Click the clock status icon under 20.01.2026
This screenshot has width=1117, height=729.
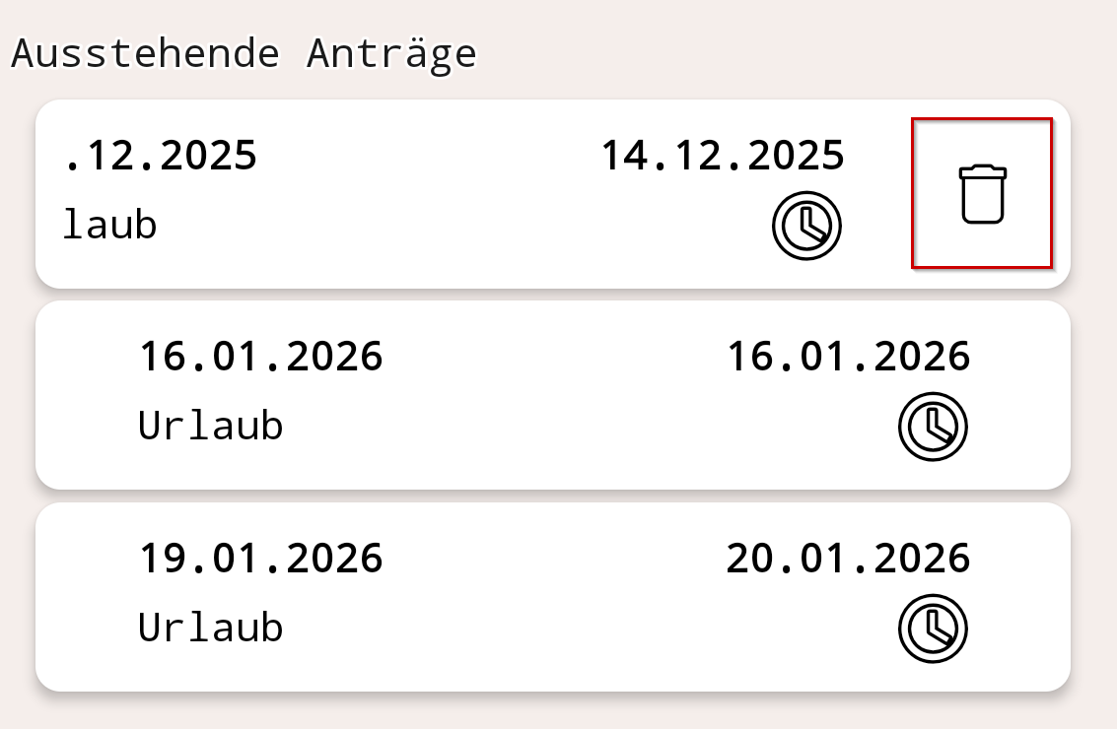click(x=933, y=629)
